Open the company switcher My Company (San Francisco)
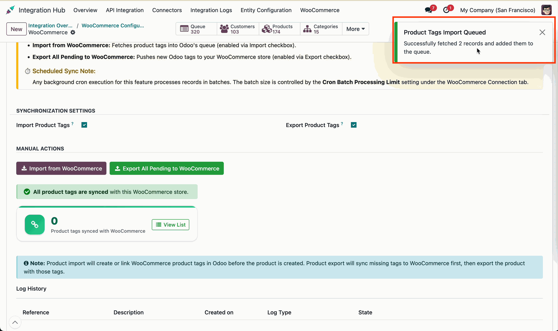The image size is (558, 331). (x=498, y=10)
